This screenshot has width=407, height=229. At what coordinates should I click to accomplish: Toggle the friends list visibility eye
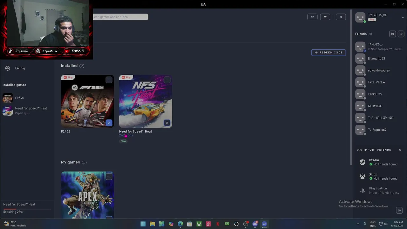click(x=393, y=34)
